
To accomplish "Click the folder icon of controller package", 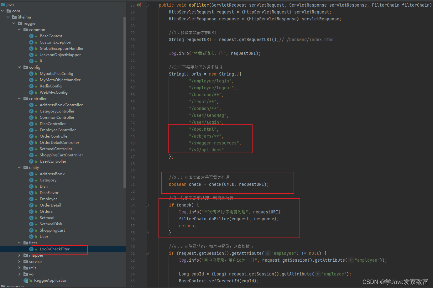I will point(26,99).
